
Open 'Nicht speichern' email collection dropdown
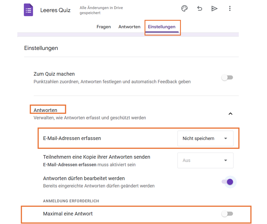205,138
